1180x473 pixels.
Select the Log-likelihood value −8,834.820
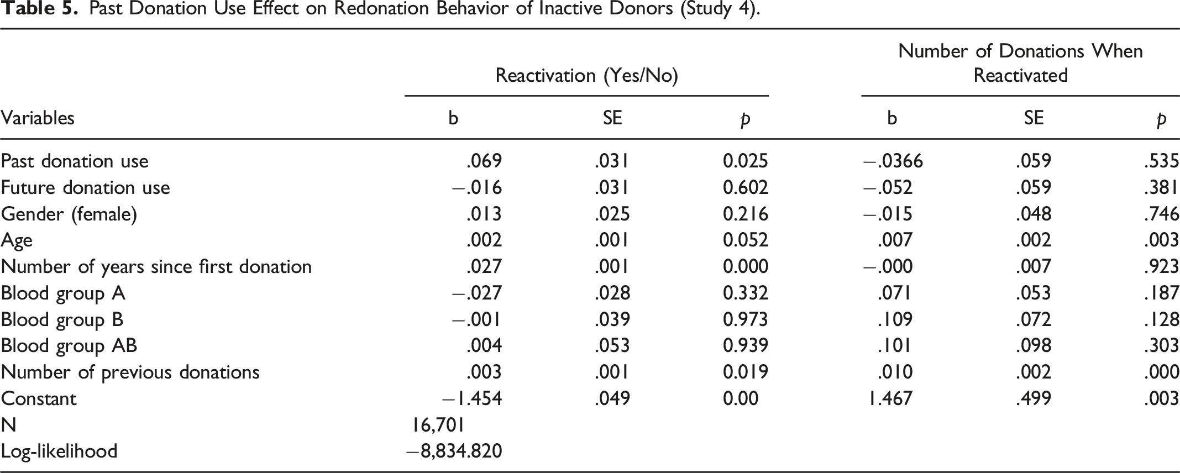pyautogui.click(x=454, y=451)
